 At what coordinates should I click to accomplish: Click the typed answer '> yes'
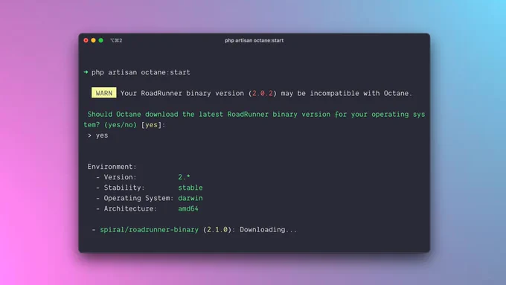click(97, 135)
